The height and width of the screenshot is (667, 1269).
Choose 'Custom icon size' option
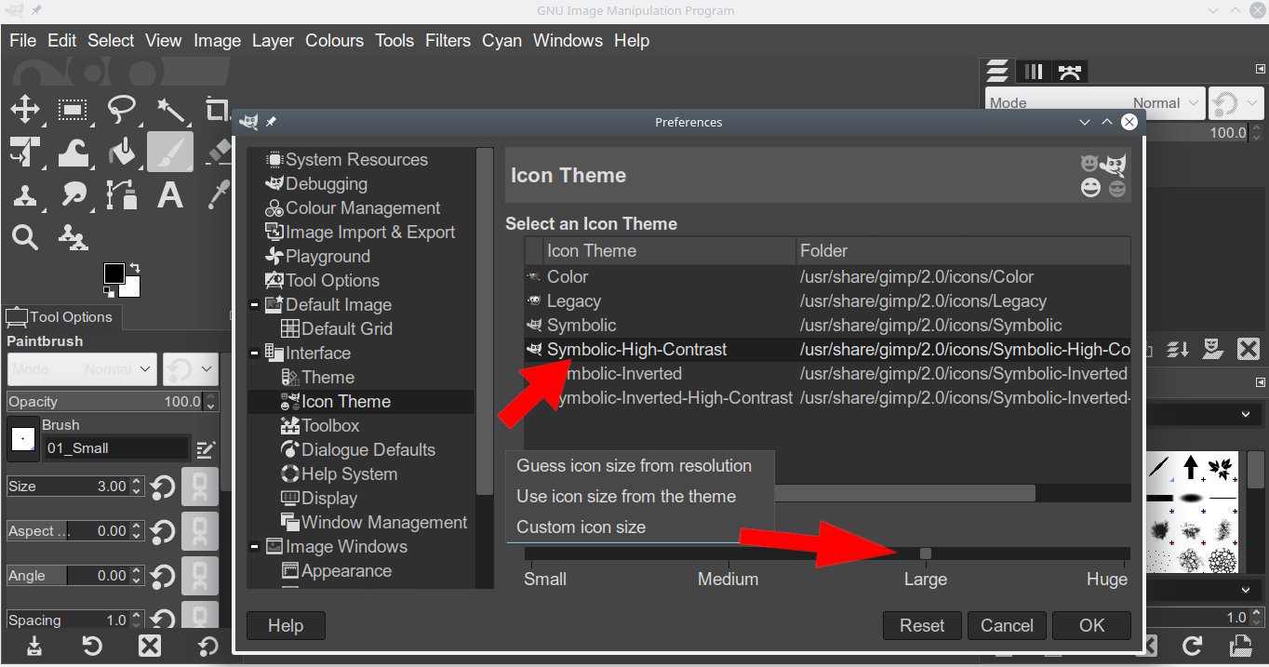[x=581, y=527]
